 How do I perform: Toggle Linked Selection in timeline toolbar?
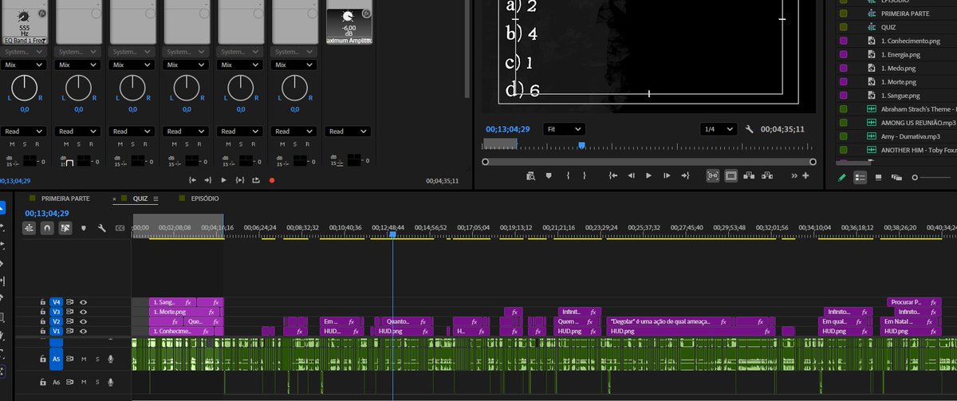point(65,228)
